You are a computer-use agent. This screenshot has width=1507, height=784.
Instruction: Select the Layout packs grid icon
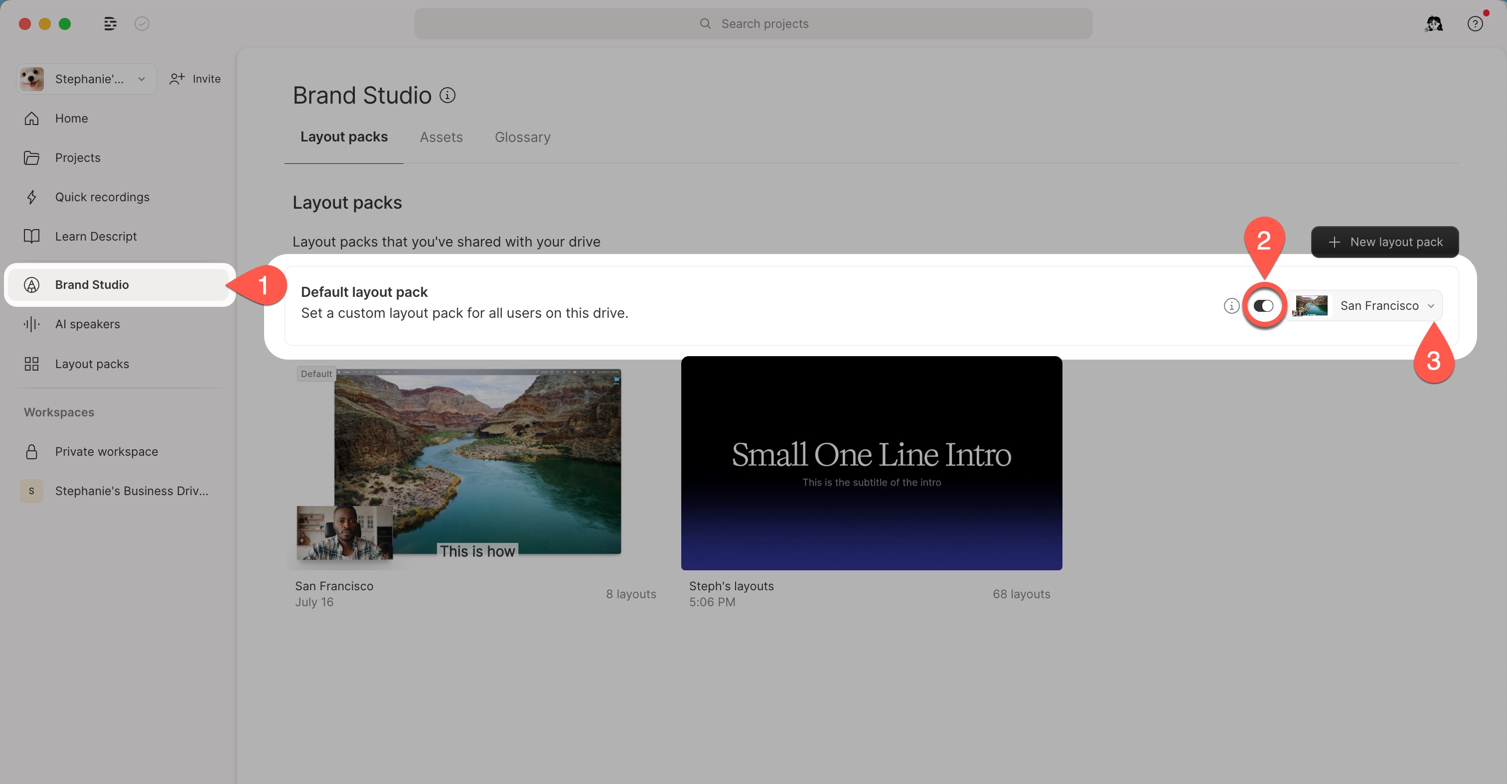pos(31,363)
